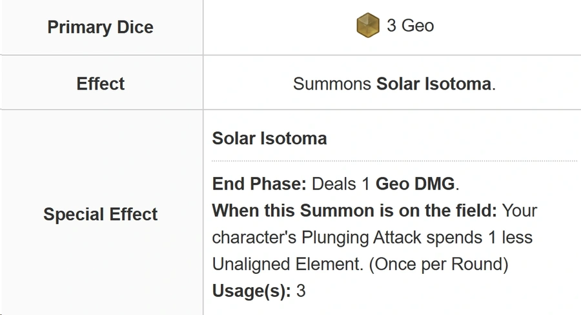The height and width of the screenshot is (315, 581).
Task: Click the "Unaligned Element" text
Action: coord(286,264)
